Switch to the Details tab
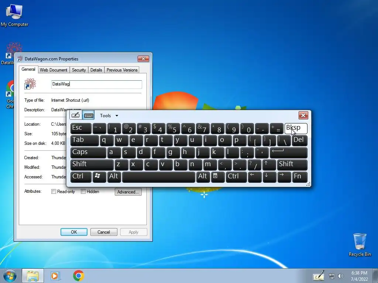This screenshot has width=378, height=283. pos(96,70)
